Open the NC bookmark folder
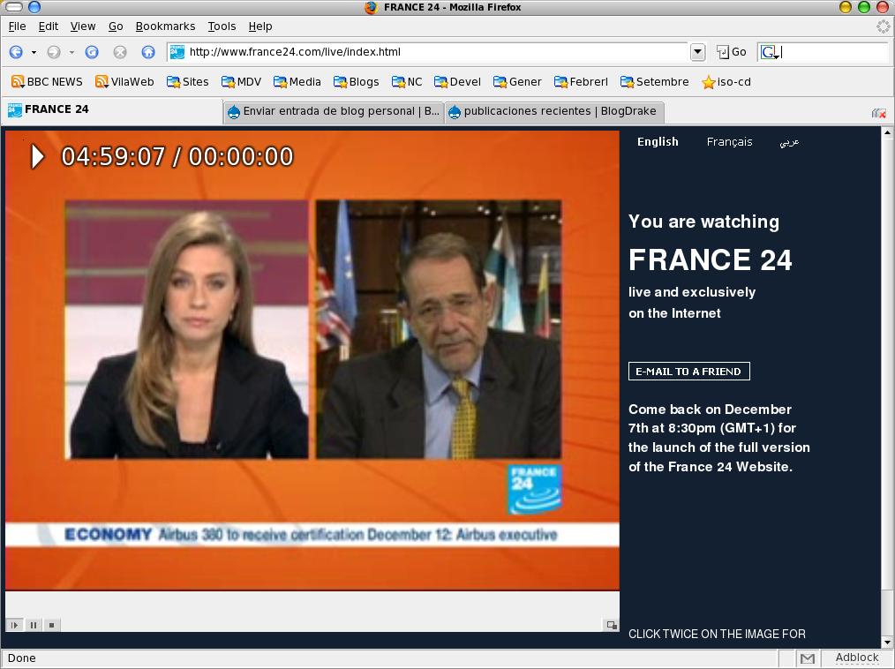This screenshot has width=895, height=669. pyautogui.click(x=407, y=81)
